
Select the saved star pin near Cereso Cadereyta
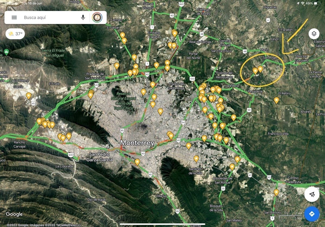[x=276, y=192]
